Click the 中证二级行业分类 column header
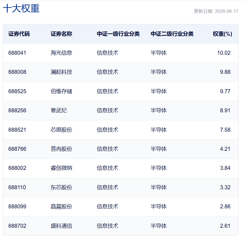This screenshot has height=238, width=245. tap(172, 34)
